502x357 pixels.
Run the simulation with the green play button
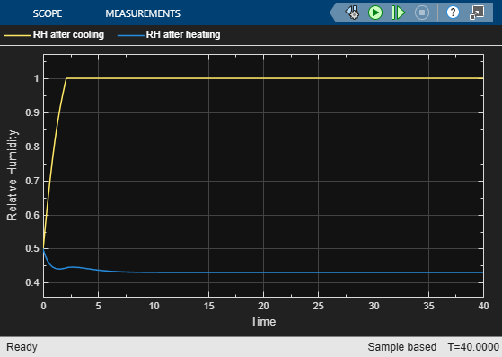click(x=374, y=13)
